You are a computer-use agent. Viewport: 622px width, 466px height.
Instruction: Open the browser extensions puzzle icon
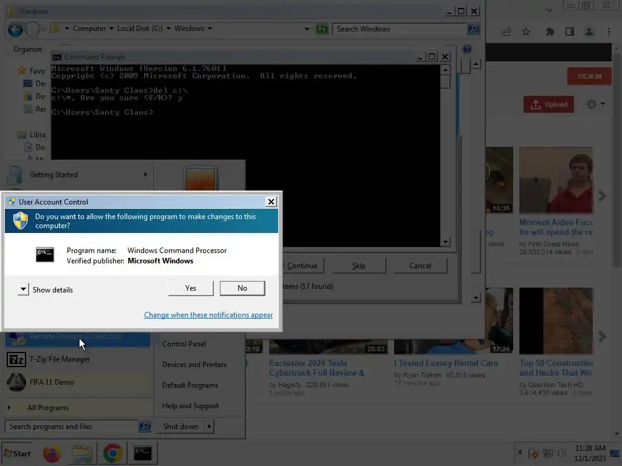point(550,32)
